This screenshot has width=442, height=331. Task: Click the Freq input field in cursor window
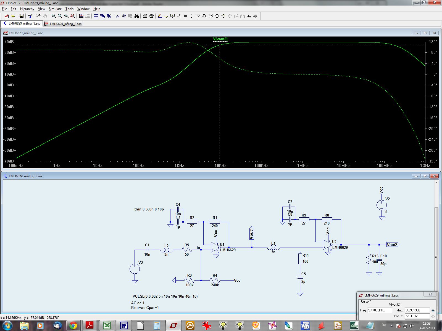380,310
